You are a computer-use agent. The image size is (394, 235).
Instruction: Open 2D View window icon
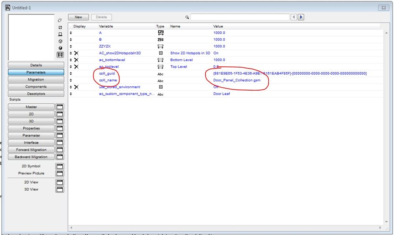60,182
